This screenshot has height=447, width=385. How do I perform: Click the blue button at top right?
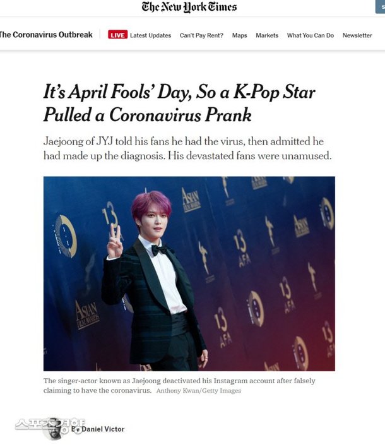tap(380, 7)
